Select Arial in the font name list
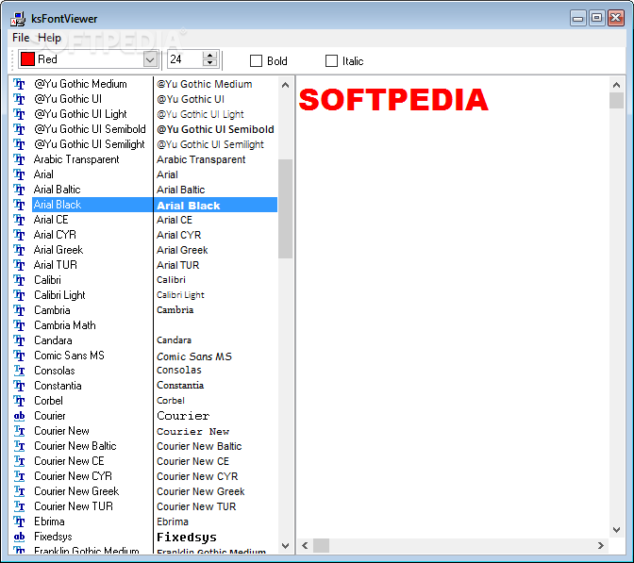This screenshot has width=634, height=563. click(43, 174)
